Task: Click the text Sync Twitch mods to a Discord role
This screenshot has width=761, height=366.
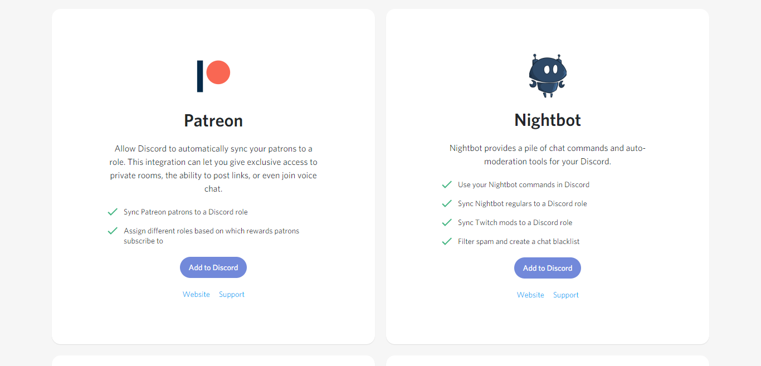Action: [515, 222]
